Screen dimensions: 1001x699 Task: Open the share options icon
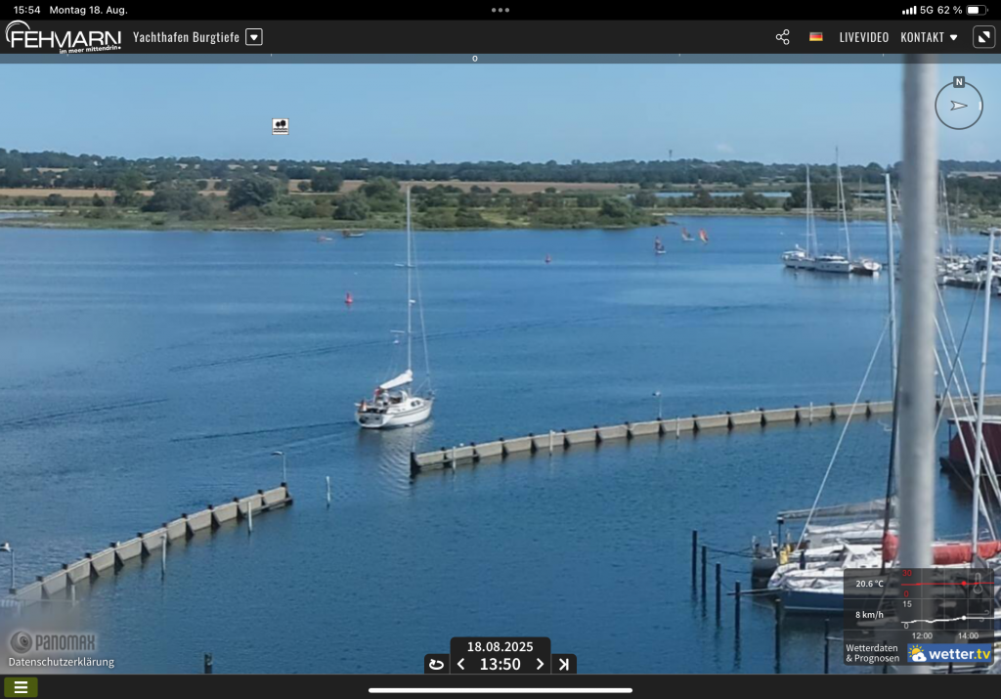782,37
